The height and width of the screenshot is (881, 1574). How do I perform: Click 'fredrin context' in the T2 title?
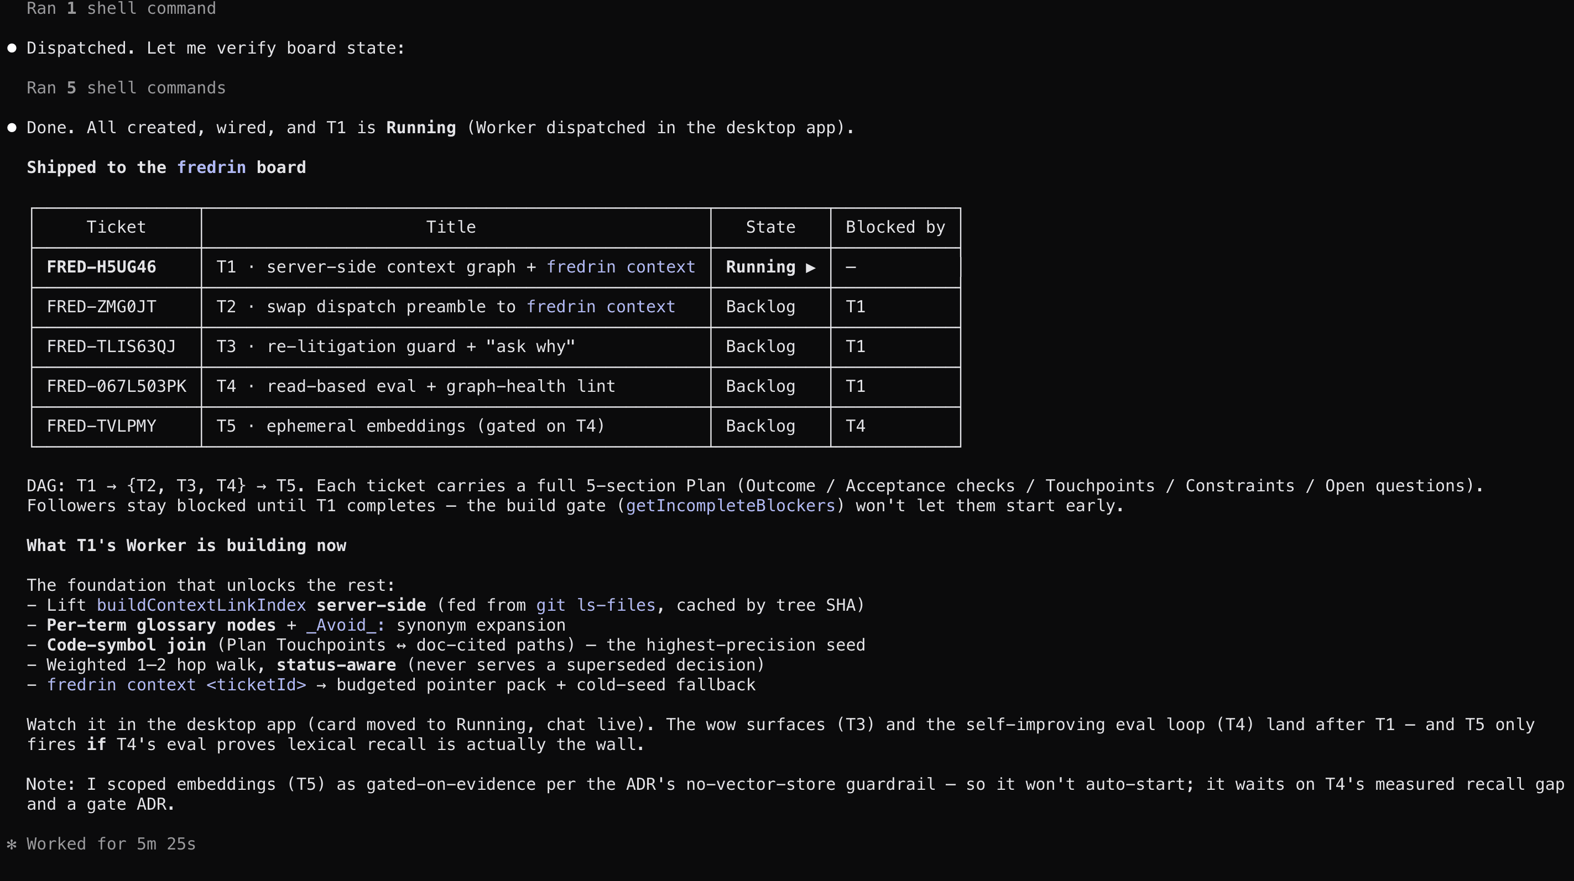[601, 307]
